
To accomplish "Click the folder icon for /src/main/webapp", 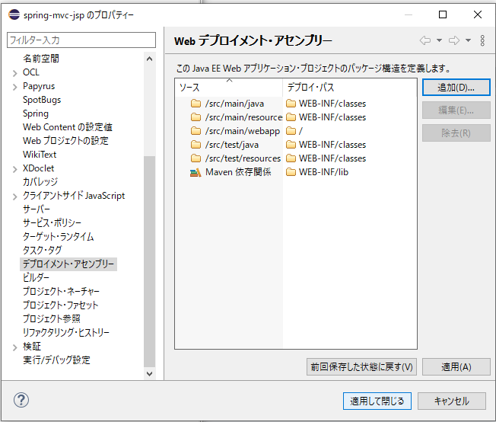I will click(x=196, y=131).
